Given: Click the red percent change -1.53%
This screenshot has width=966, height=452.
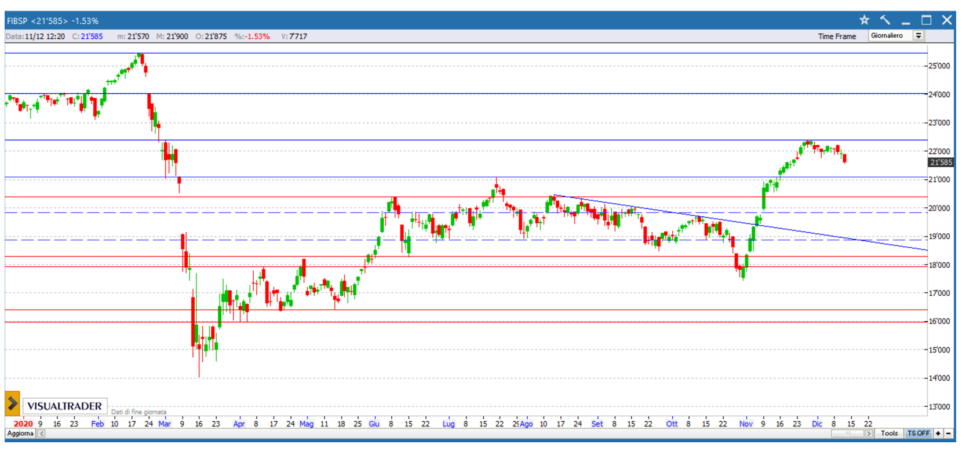Looking at the screenshot, I should [x=258, y=36].
